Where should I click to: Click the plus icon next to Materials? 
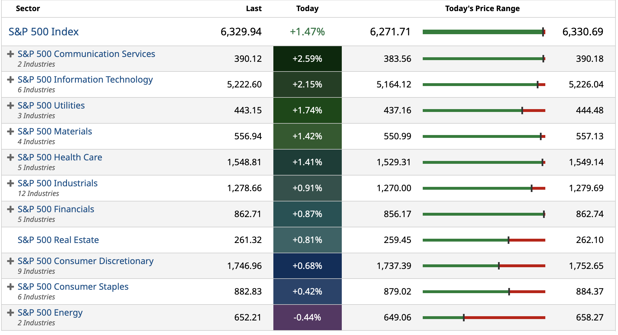(11, 131)
